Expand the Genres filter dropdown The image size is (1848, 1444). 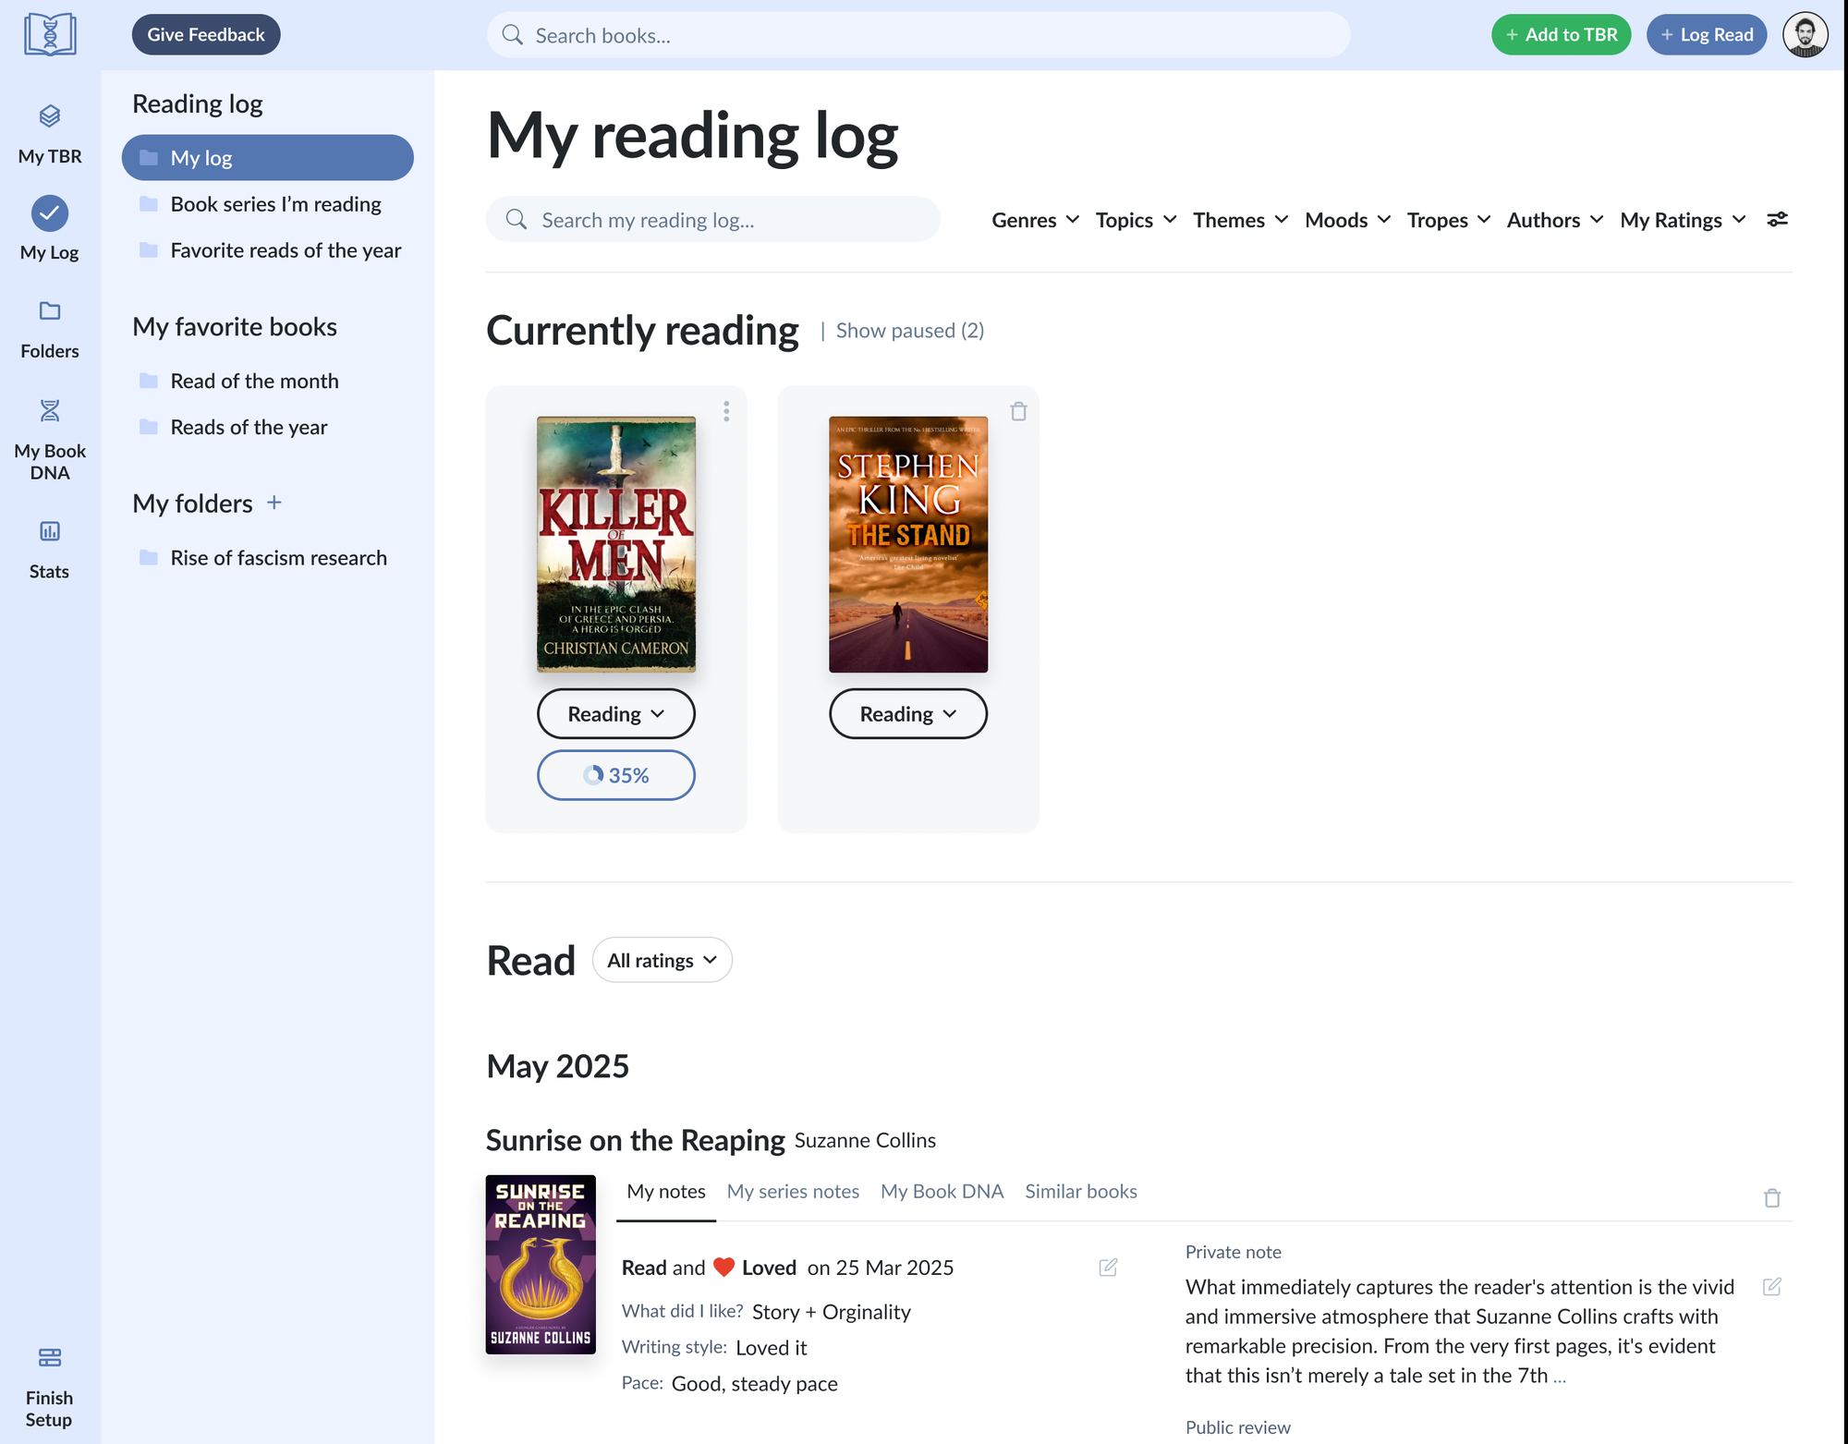[x=1035, y=220]
